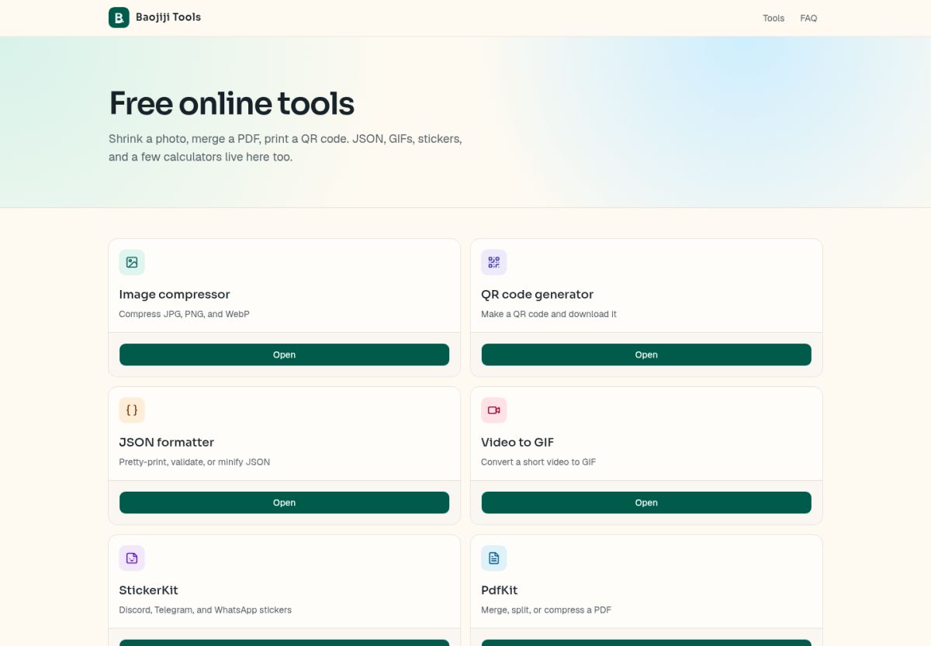Click the Video to GIF camera icon
931x646 pixels.
(x=494, y=410)
